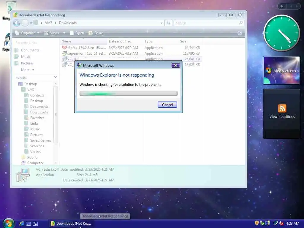
Task: Open Documents in Favorite Links
Action: tap(27, 50)
